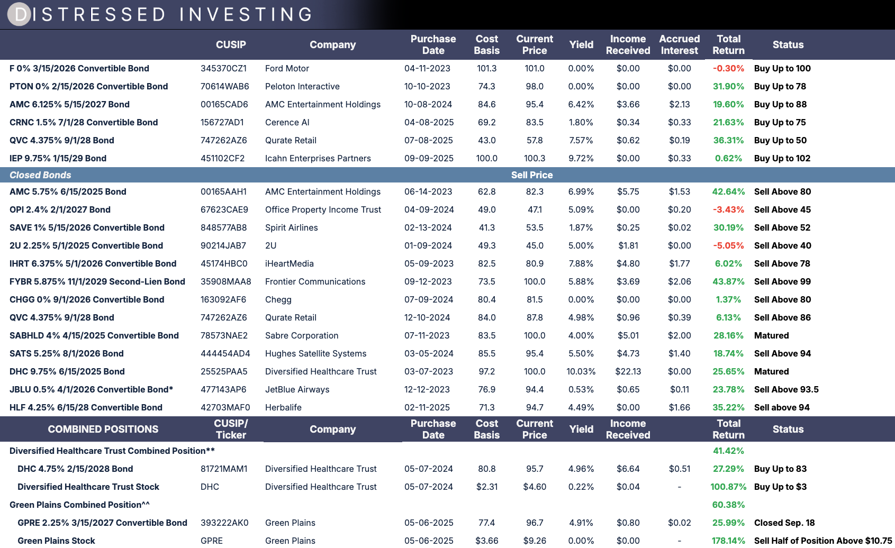The width and height of the screenshot is (895, 548).
Task: Select PTON 0% 2/15/2026 Convertible Bond
Action: pos(89,86)
